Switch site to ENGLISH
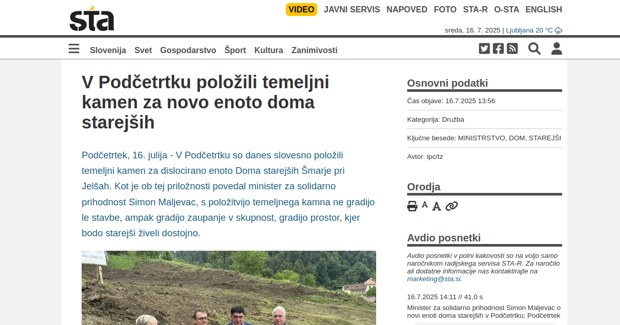Screen dimensions: 620x325 pyautogui.click(x=544, y=9)
